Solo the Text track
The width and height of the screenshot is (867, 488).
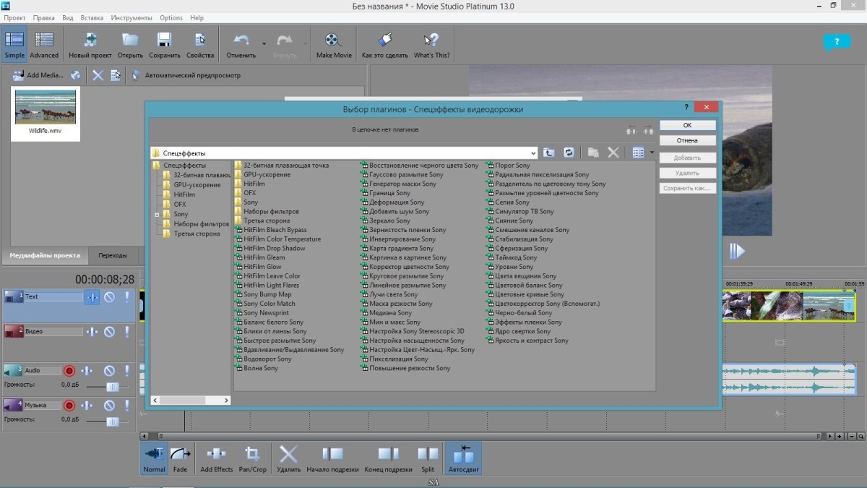click(x=127, y=297)
